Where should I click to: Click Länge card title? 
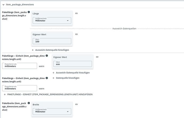pyautogui.click(x=36, y=14)
